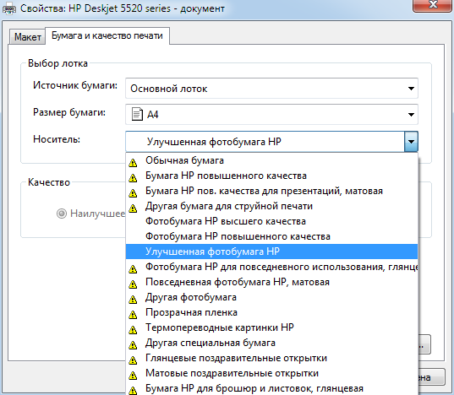Pick Бумага HP пов. качества для презентаций, матовая
The width and height of the screenshot is (454, 395).
point(271,191)
